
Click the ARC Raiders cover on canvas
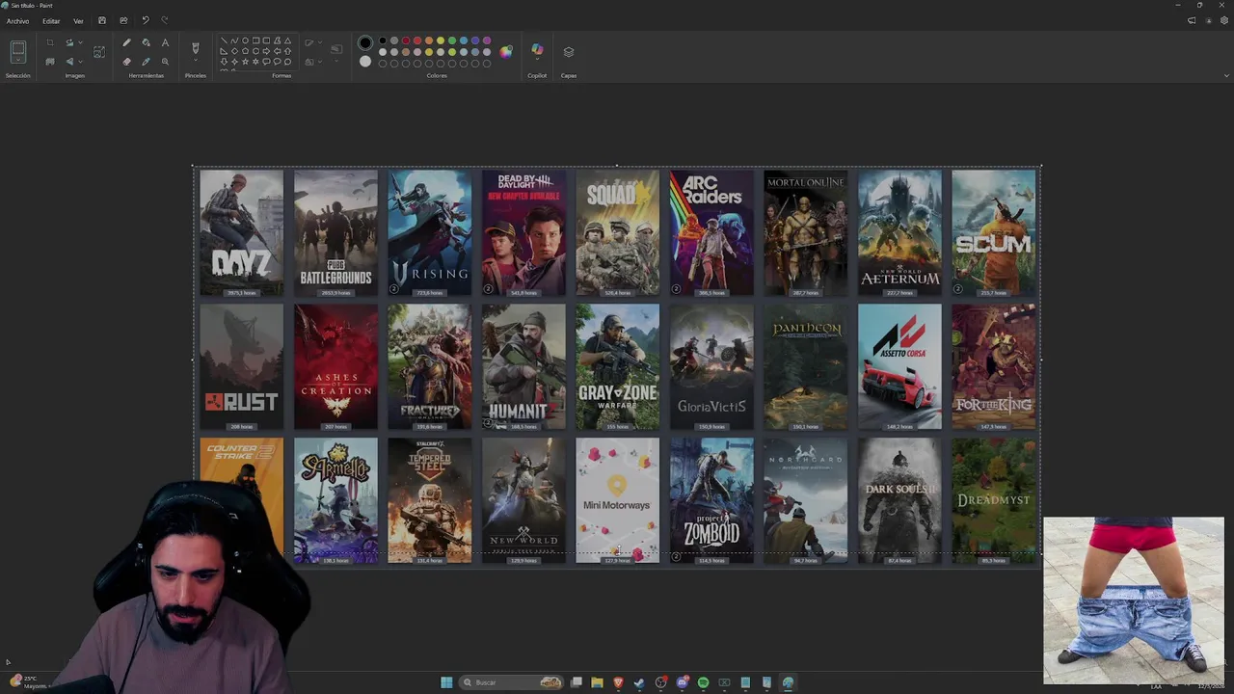pyautogui.click(x=711, y=232)
